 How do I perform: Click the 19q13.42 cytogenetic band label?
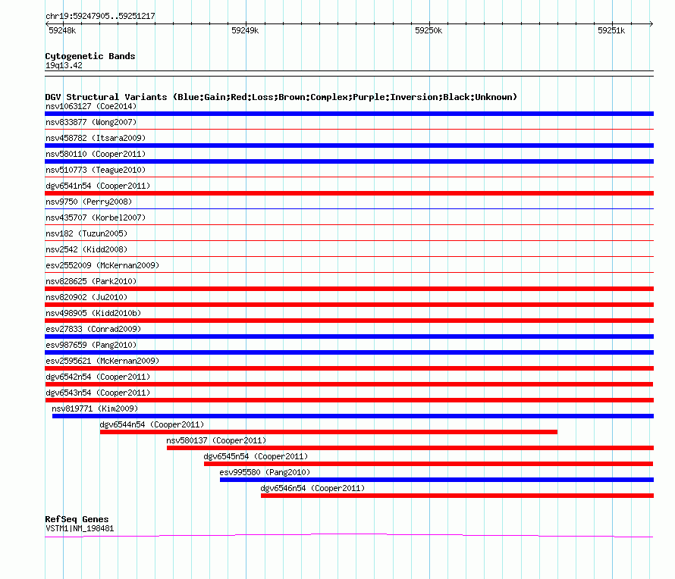coord(64,65)
